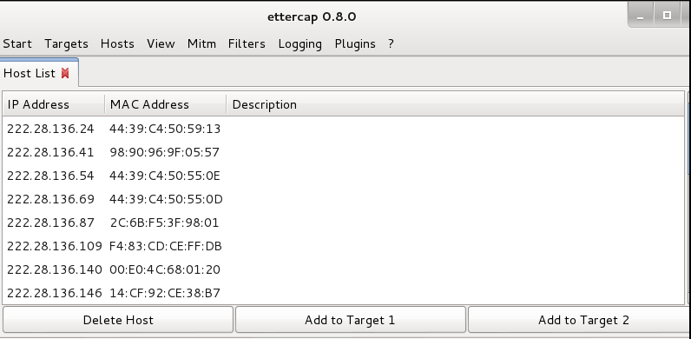Click the Add to Target 2 button
Image resolution: width=691 pixels, height=339 pixels.
(579, 320)
